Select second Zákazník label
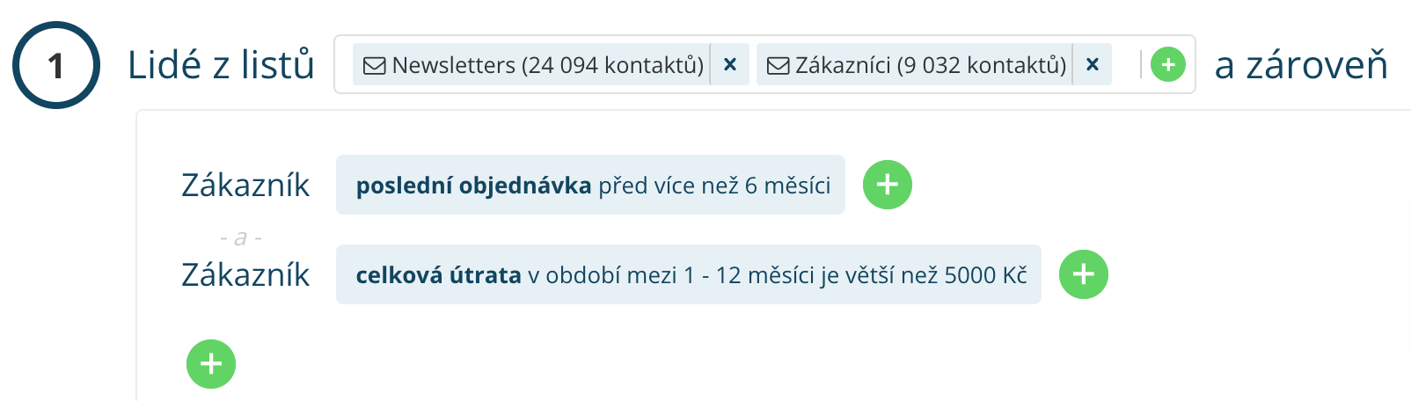 click(x=245, y=275)
